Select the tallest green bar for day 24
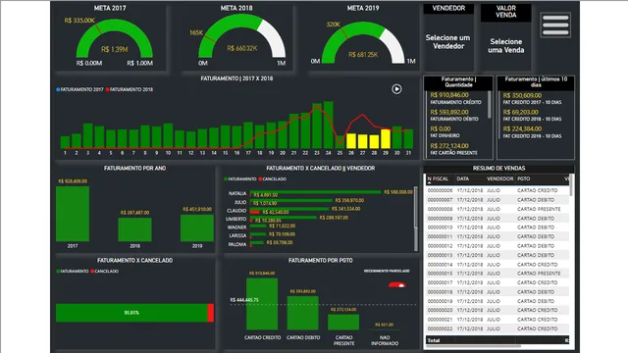 329,125
